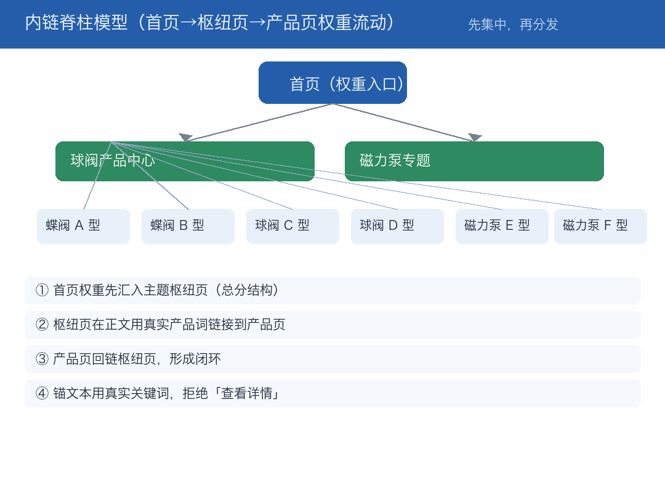The image size is (665, 504).
Task: Click point ④ 锚文本用真实关键词
Action: pyautogui.click(x=332, y=393)
